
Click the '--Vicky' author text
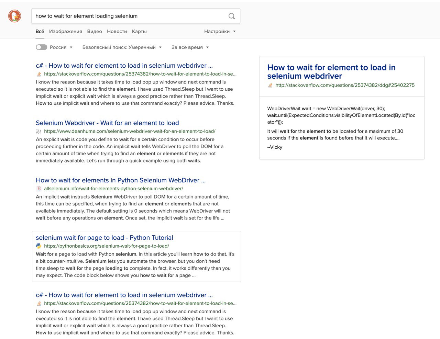point(275,147)
